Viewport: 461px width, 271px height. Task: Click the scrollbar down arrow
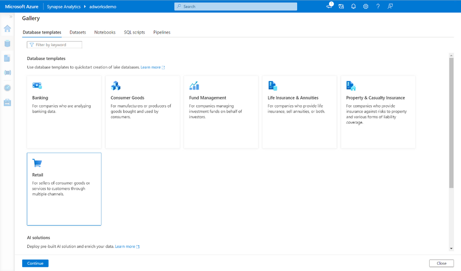click(x=451, y=249)
